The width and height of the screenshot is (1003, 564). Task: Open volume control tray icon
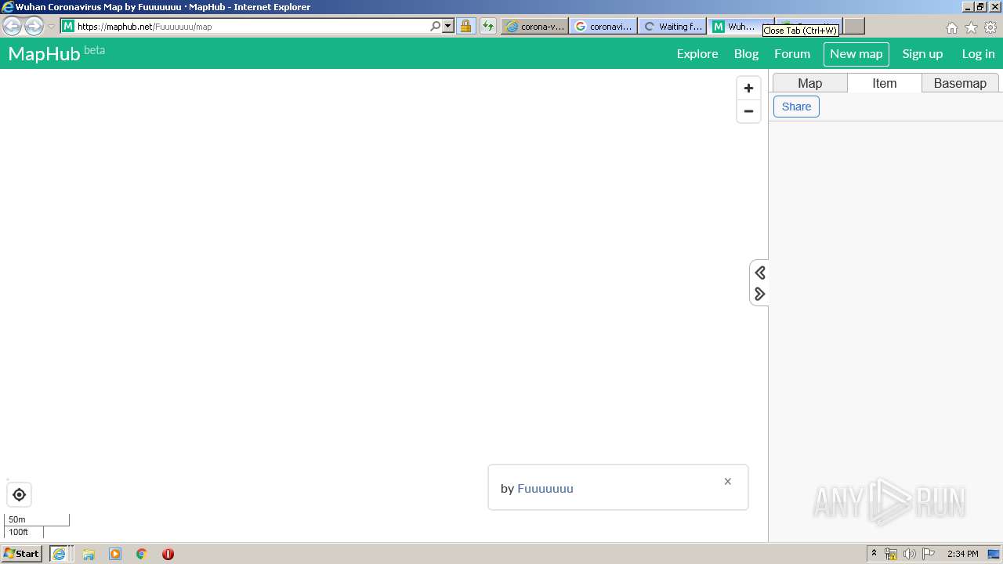(909, 554)
